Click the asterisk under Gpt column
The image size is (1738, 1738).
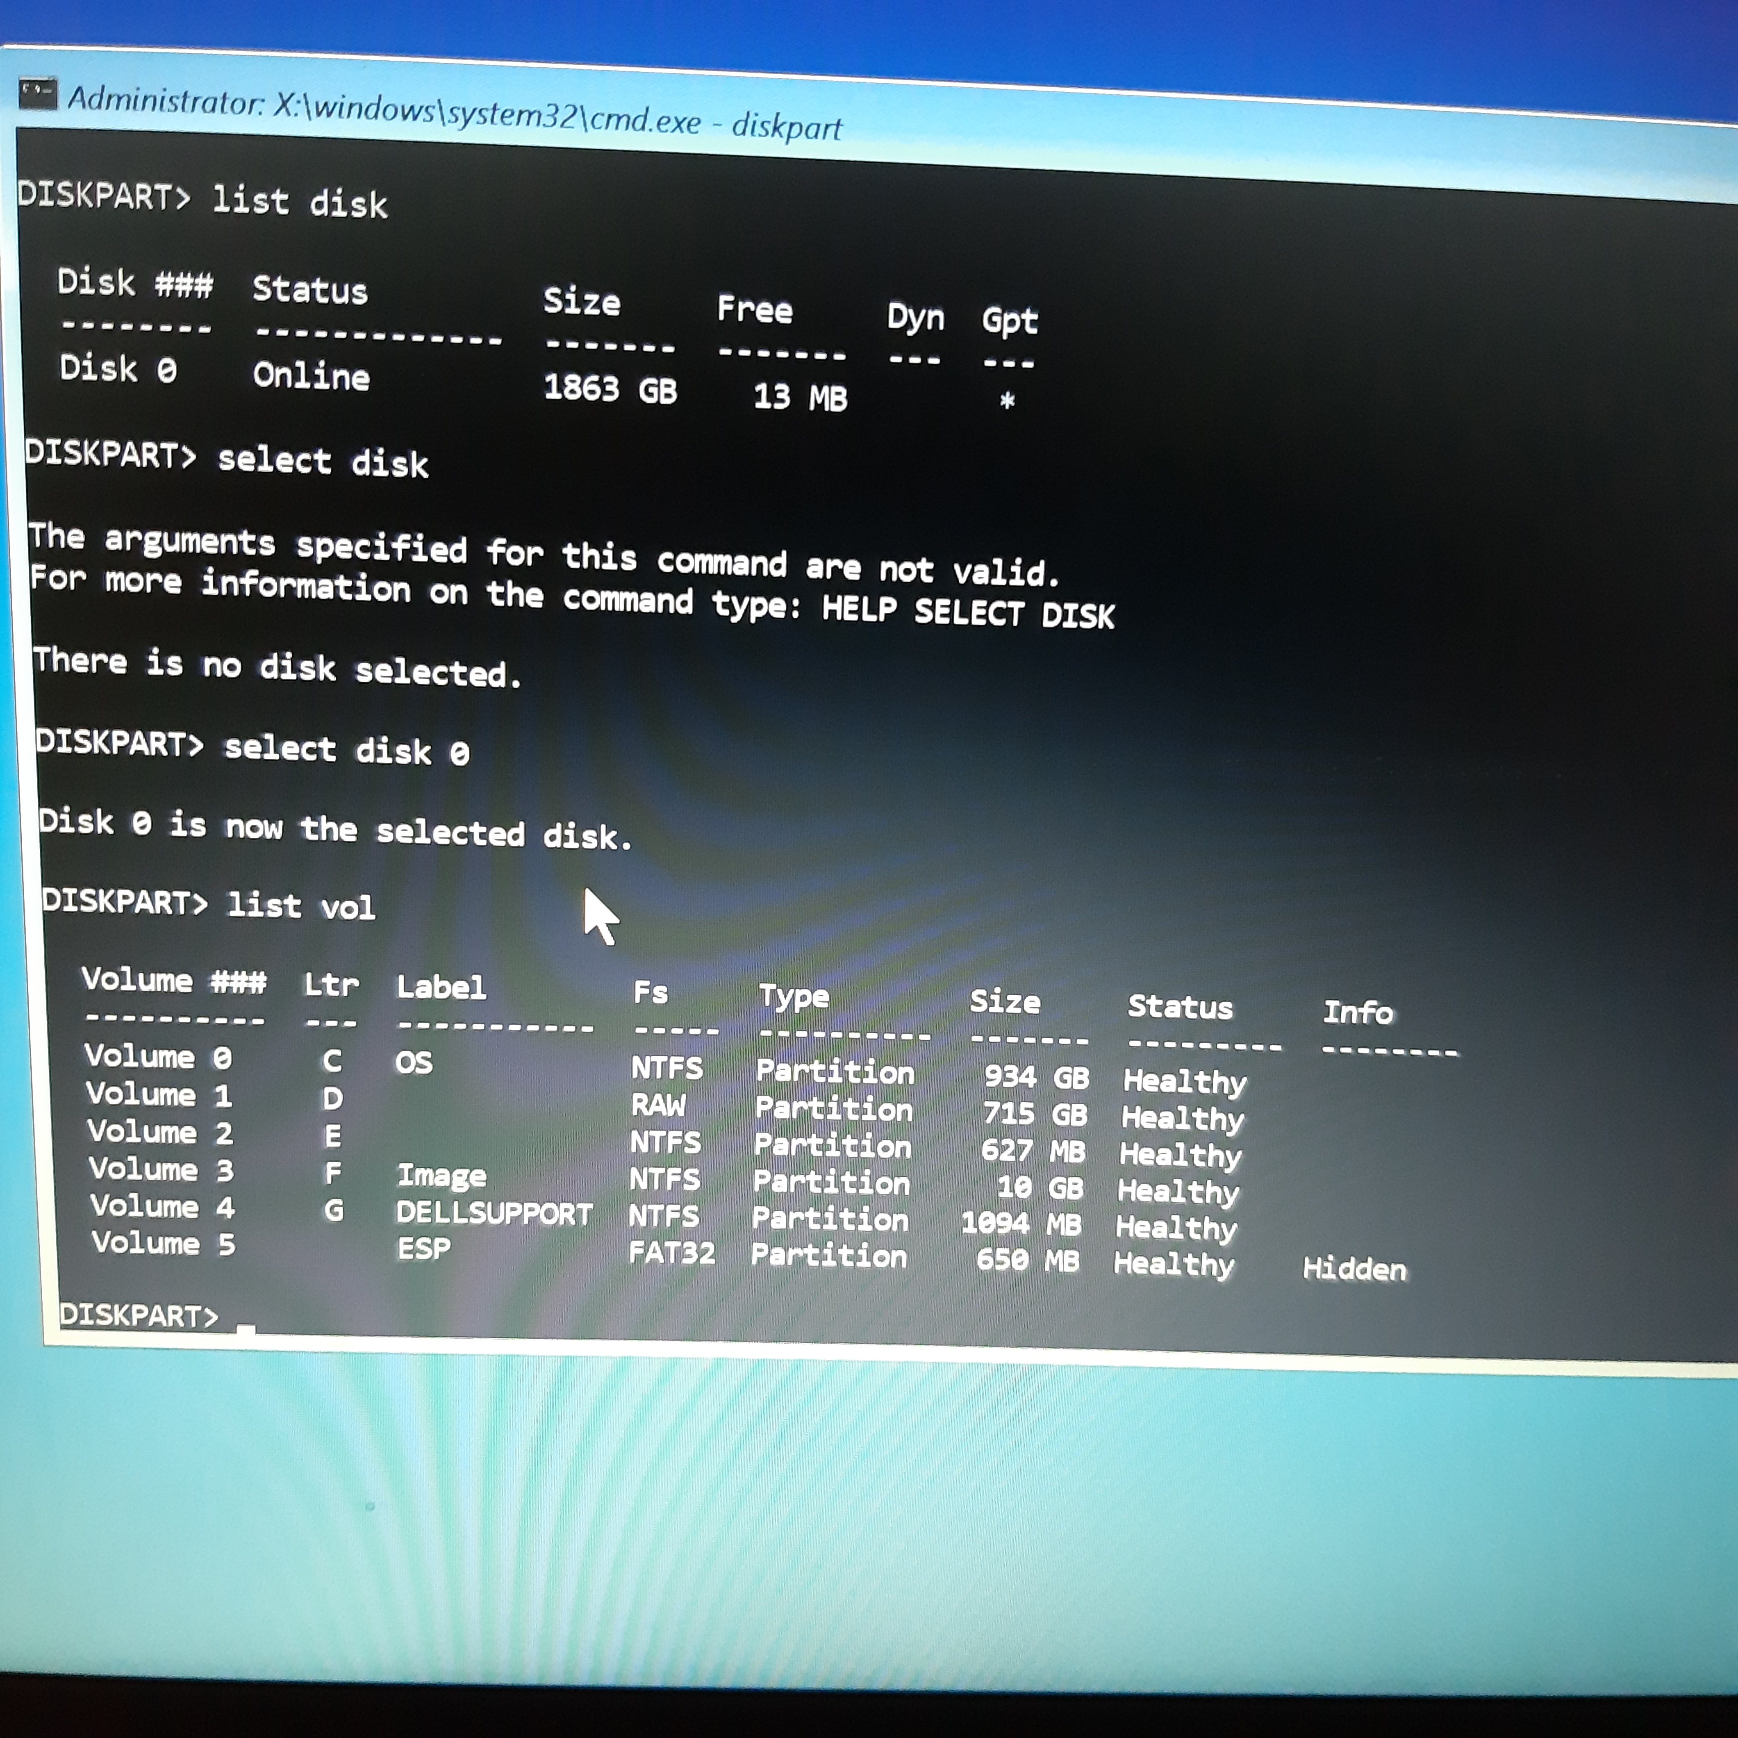point(1008,400)
